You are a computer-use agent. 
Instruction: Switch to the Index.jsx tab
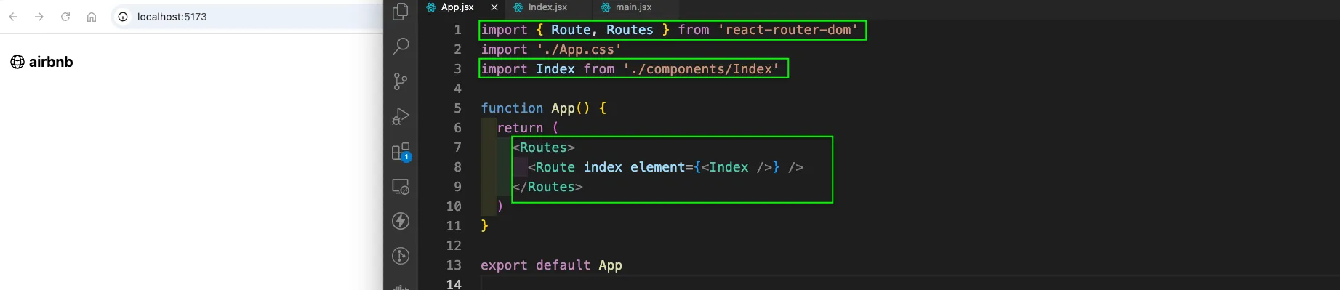click(547, 7)
